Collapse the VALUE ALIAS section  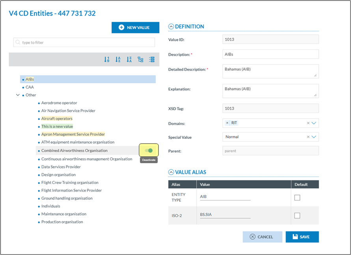(x=171, y=172)
